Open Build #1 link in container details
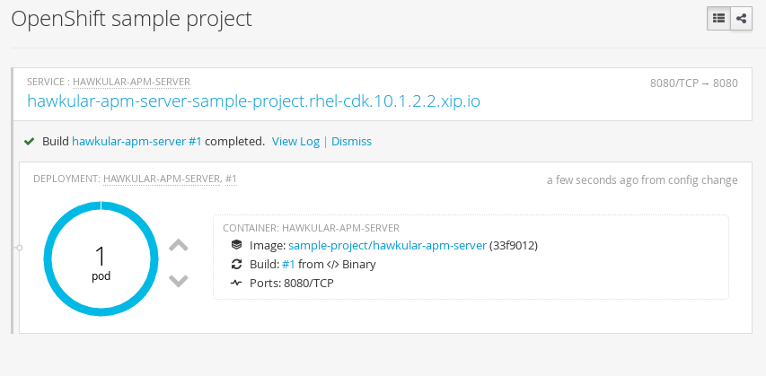 click(x=288, y=265)
